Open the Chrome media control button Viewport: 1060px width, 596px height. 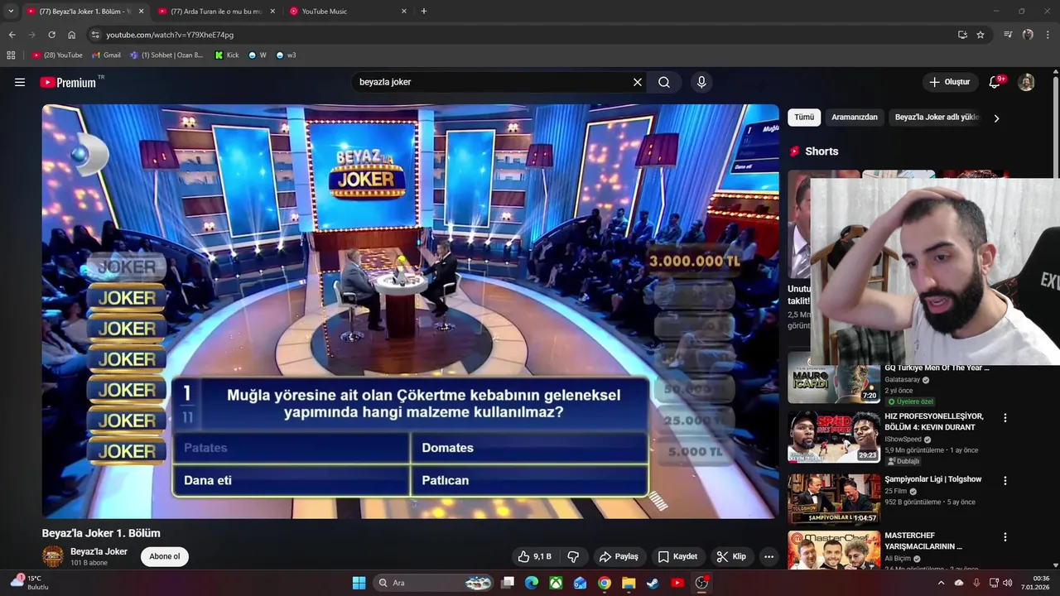[1008, 35]
